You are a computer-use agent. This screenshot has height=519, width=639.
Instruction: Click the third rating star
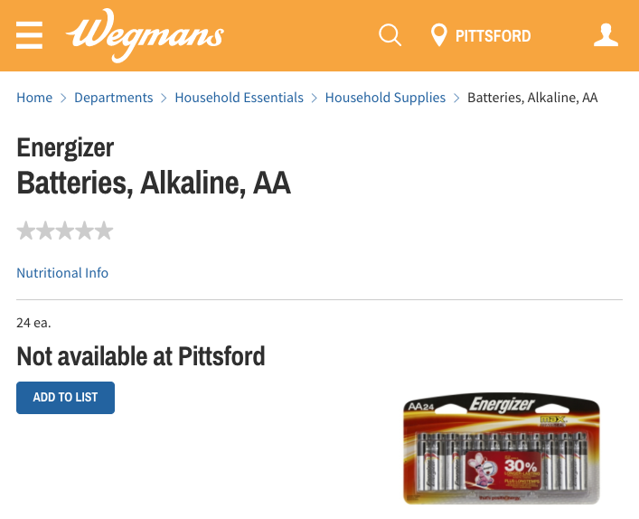click(65, 231)
